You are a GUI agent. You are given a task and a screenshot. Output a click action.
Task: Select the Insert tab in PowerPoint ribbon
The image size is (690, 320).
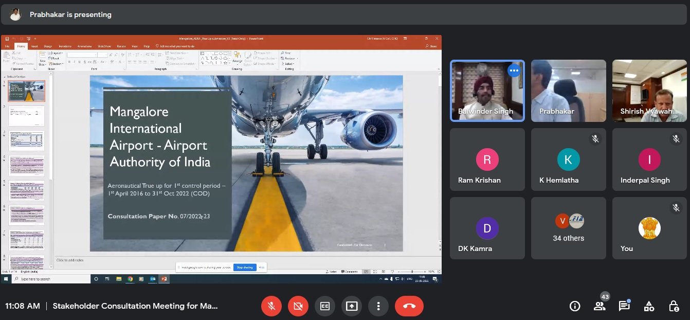click(x=34, y=46)
